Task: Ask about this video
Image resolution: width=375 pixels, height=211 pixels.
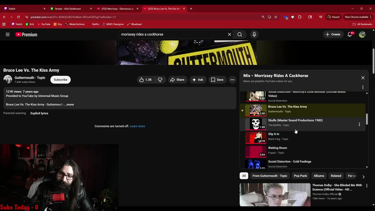Action: pyautogui.click(x=197, y=80)
